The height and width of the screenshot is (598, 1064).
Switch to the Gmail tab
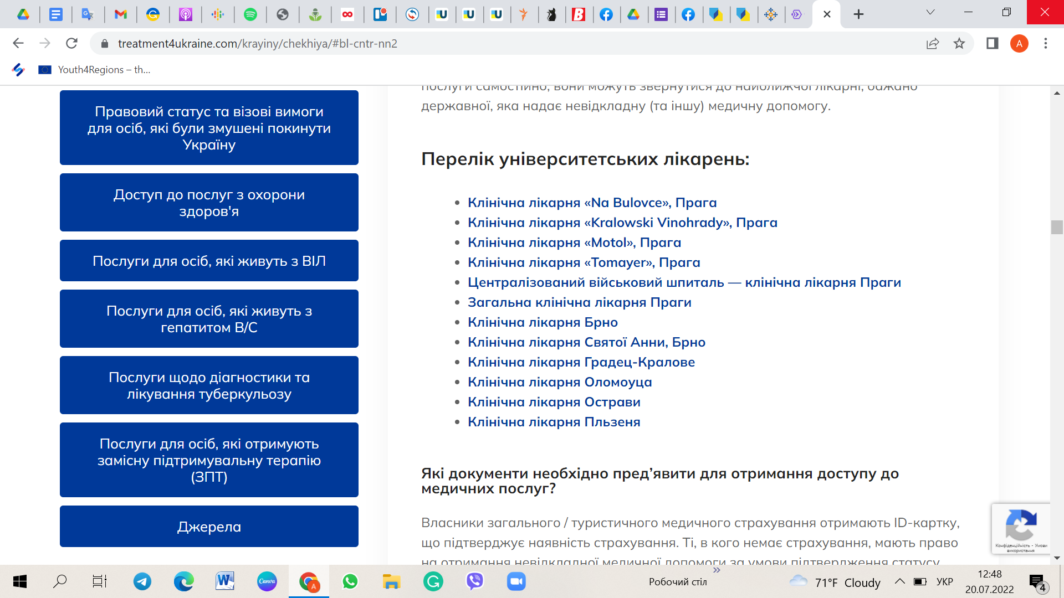pos(120,14)
